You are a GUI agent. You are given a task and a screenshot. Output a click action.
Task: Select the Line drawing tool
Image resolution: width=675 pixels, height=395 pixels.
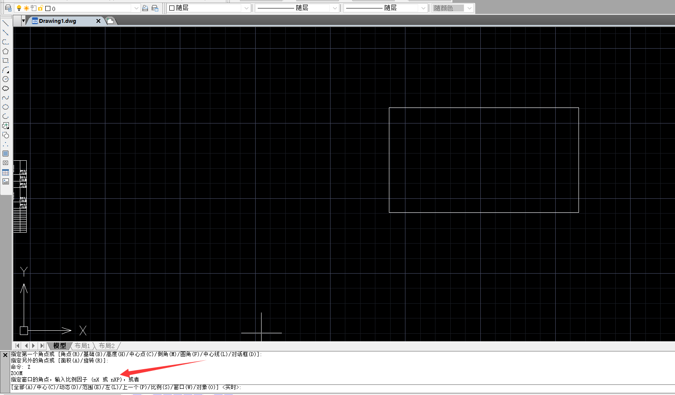(x=6, y=23)
